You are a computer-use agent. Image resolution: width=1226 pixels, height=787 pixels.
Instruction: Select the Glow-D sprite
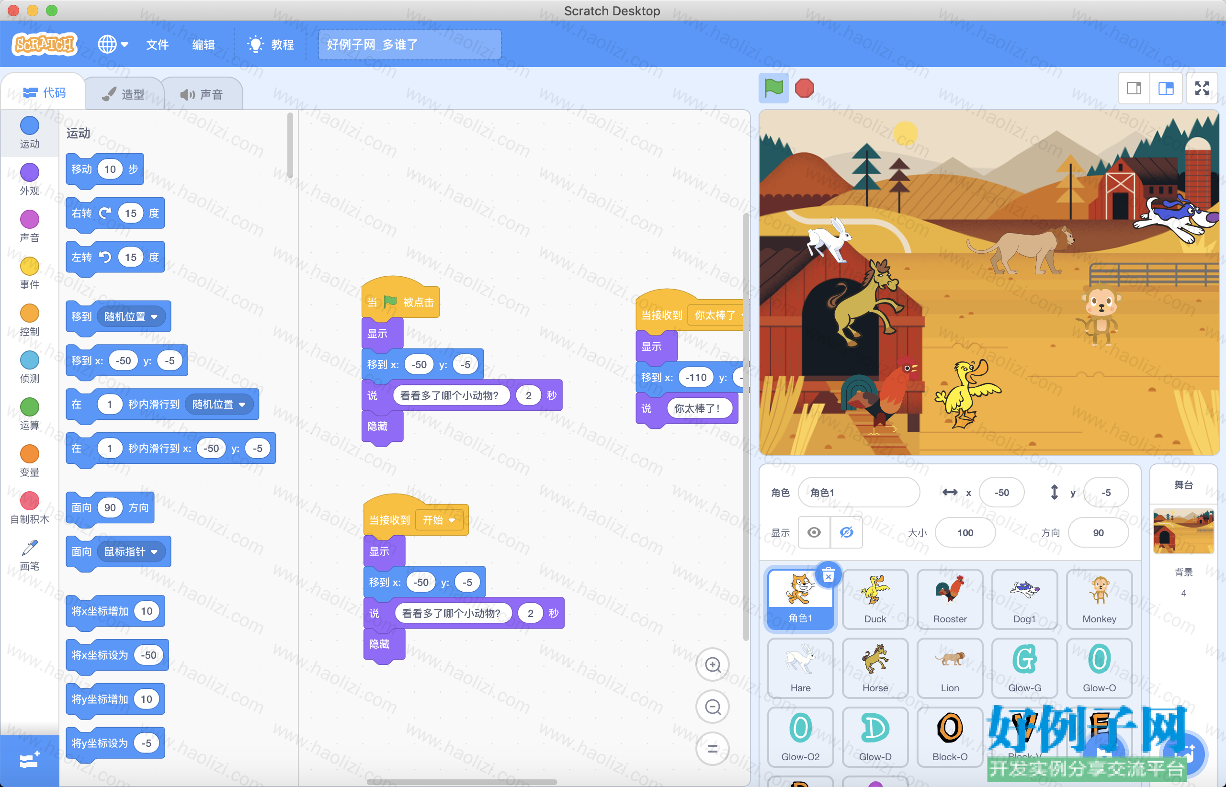tap(875, 737)
